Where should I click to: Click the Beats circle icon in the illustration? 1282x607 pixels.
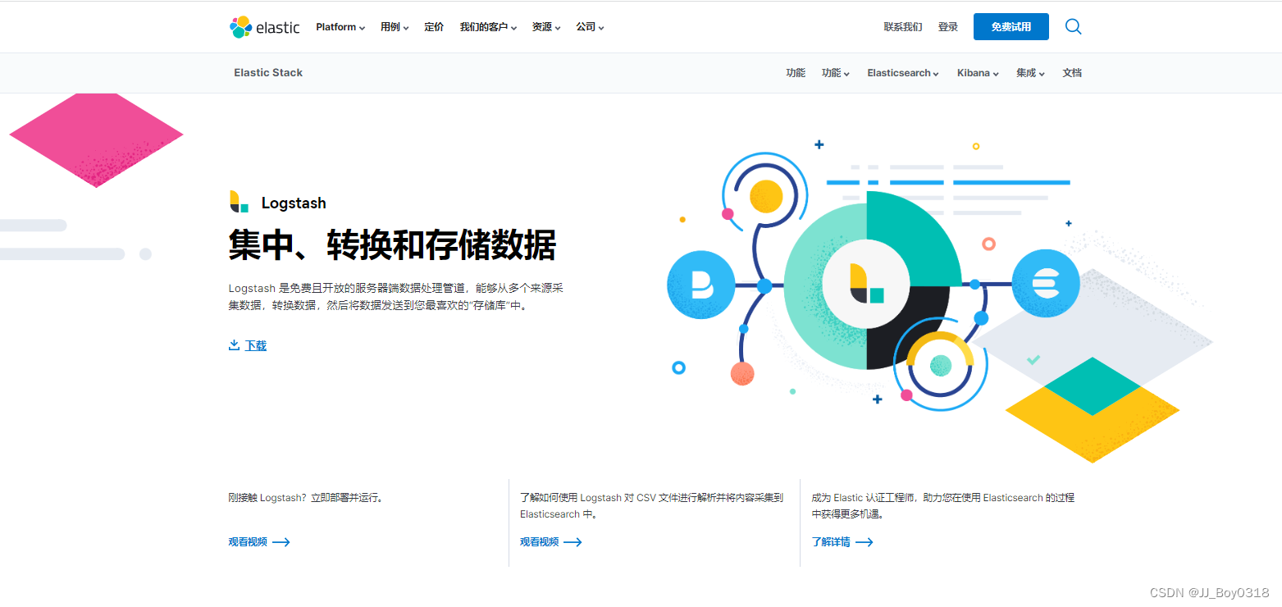point(701,285)
